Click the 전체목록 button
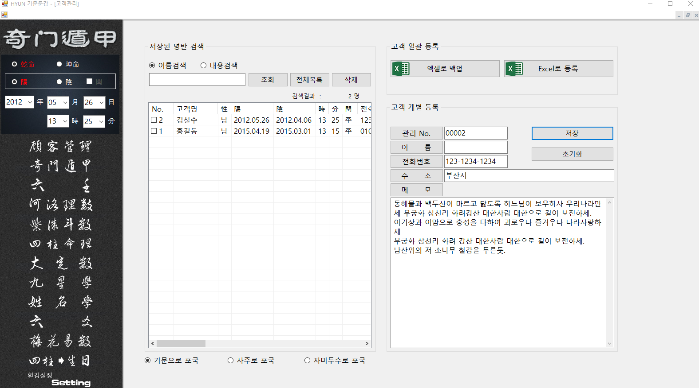This screenshot has height=388, width=699. click(310, 80)
